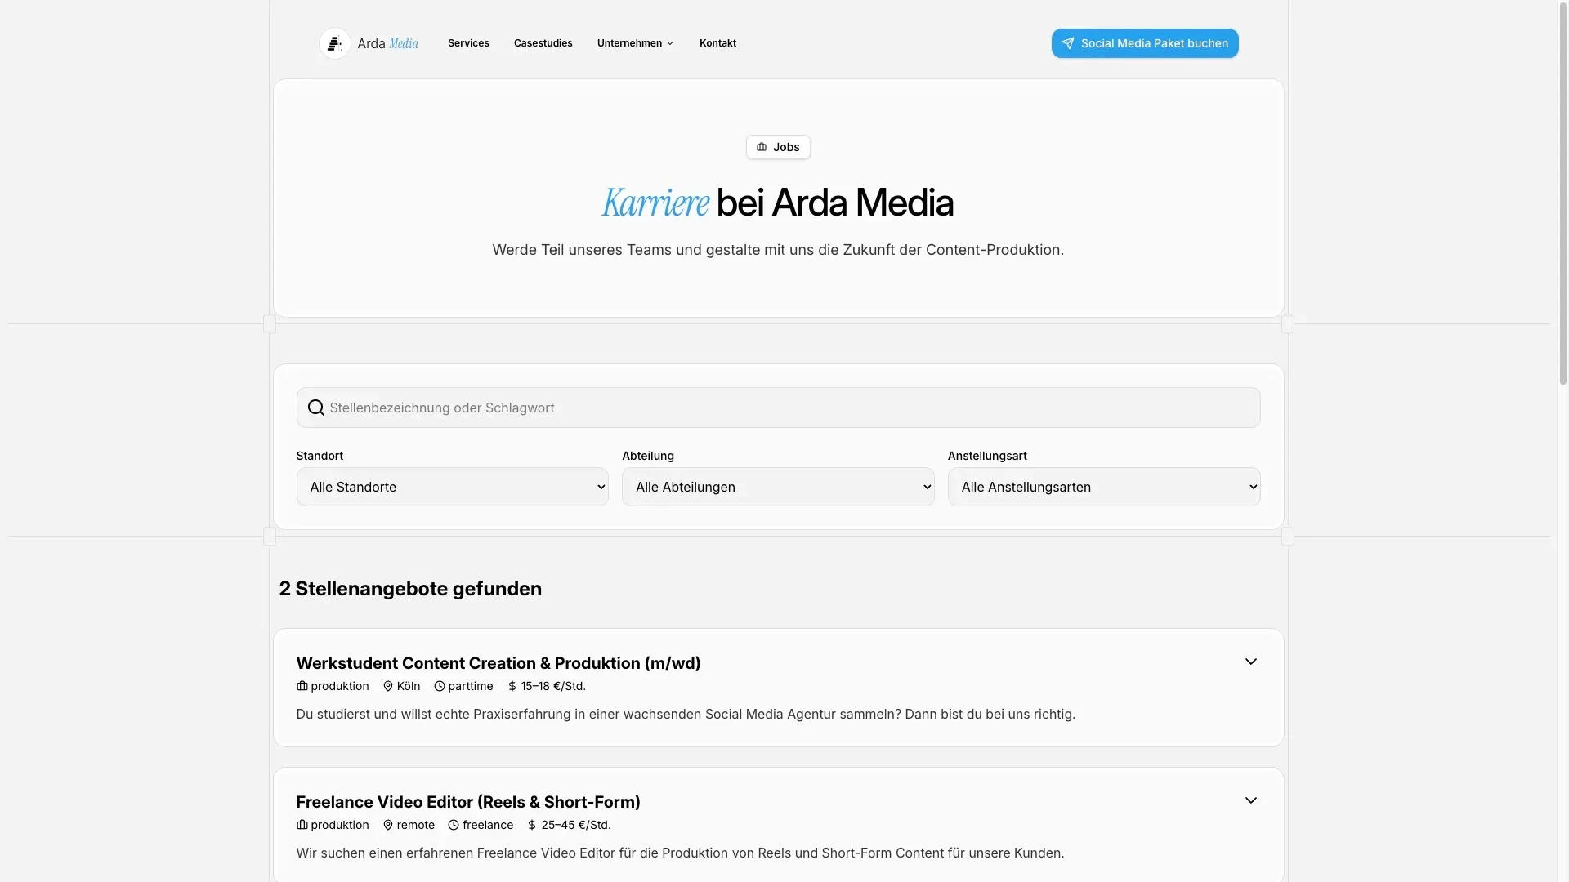This screenshot has width=1569, height=882.
Task: Click dollar icon next to 25–45 €/Std.
Action: (x=532, y=825)
